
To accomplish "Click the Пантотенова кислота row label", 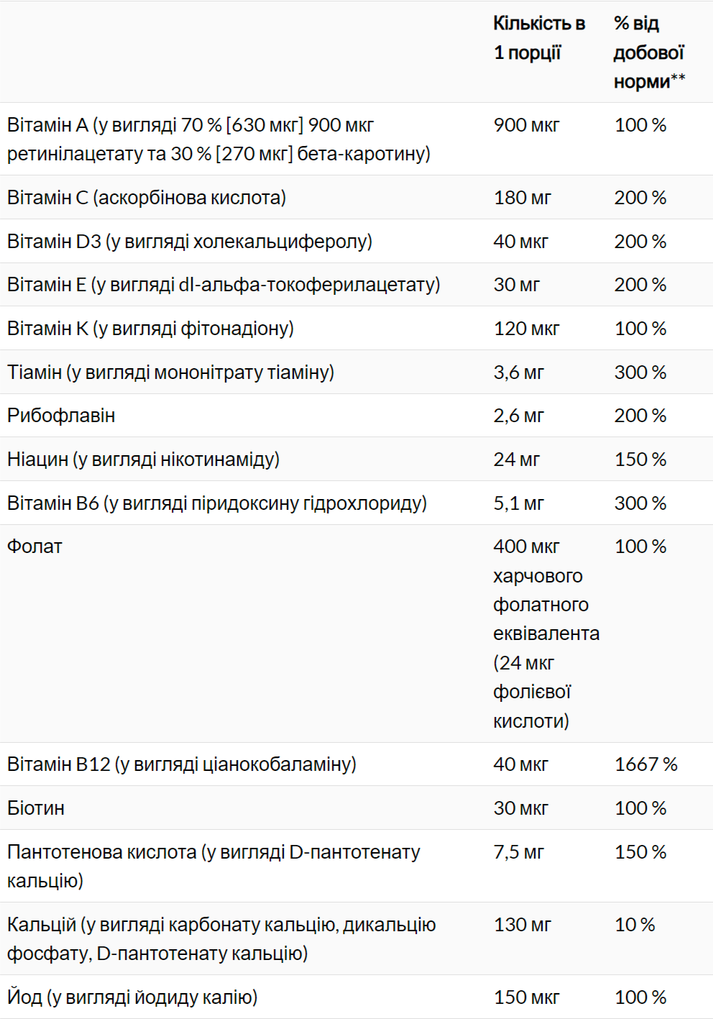I will (x=213, y=867).
